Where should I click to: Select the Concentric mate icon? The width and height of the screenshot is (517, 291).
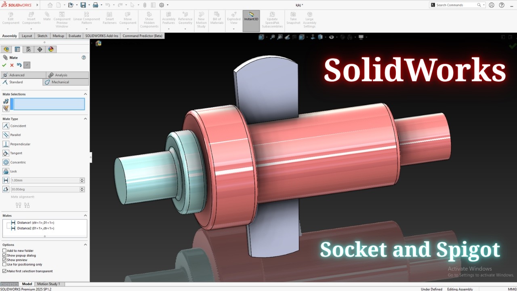[x=6, y=162]
